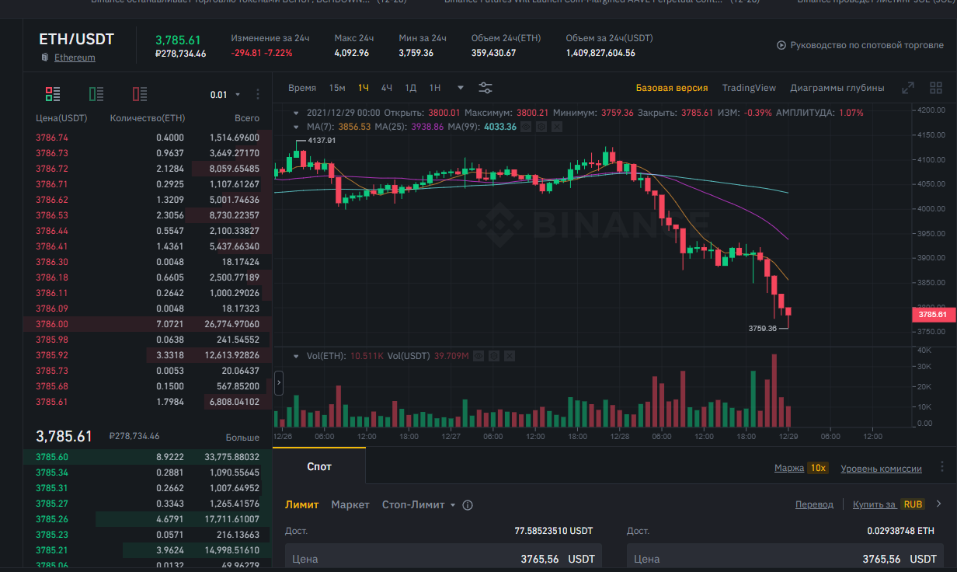The width and height of the screenshot is (957, 572).
Task: Choose Маркет order type
Action: coord(350,504)
